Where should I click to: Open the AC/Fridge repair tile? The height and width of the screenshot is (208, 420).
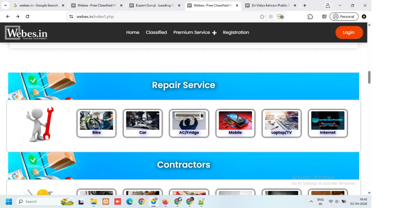coord(189,123)
